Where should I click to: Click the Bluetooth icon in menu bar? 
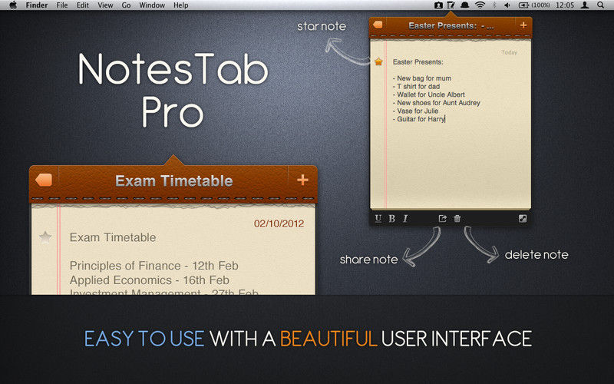494,5
